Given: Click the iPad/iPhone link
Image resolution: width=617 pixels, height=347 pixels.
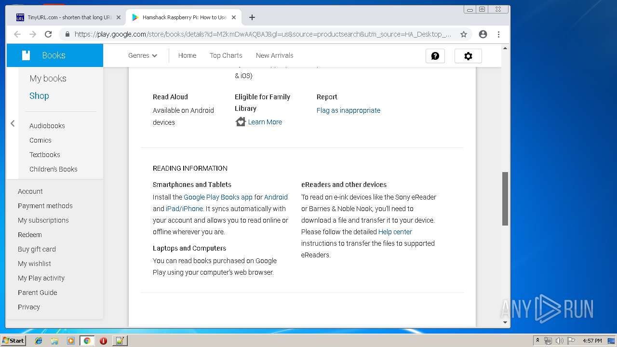Looking at the screenshot, I should tap(184, 209).
